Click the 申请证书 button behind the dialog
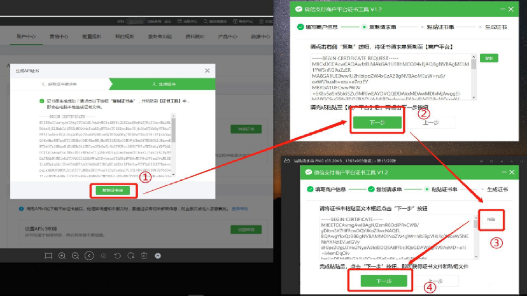 (246, 129)
